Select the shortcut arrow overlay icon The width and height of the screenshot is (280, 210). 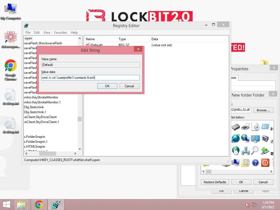point(272,141)
